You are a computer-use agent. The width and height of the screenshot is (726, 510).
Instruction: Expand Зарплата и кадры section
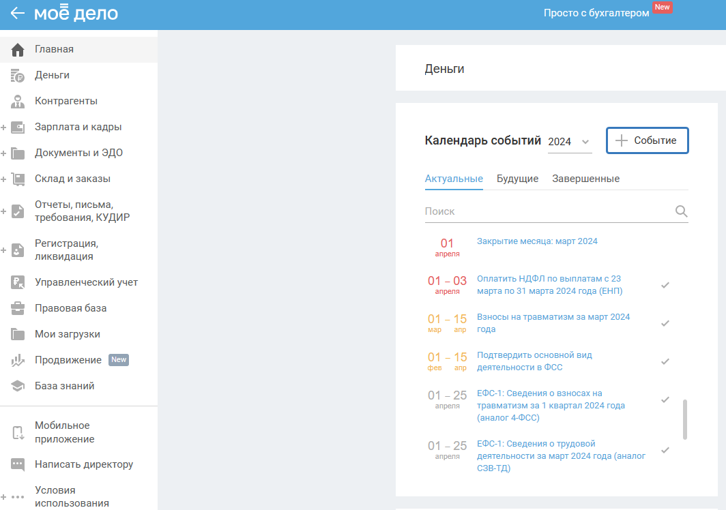tap(4, 127)
